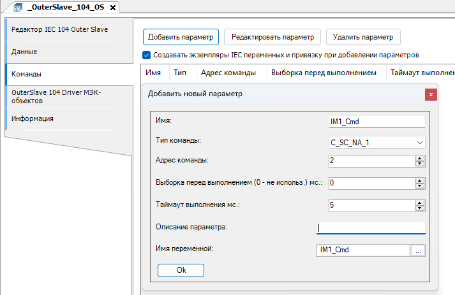This screenshot has width=455, height=295.
Task: Focus the 'Описание параметра' input field
Action: (370, 227)
